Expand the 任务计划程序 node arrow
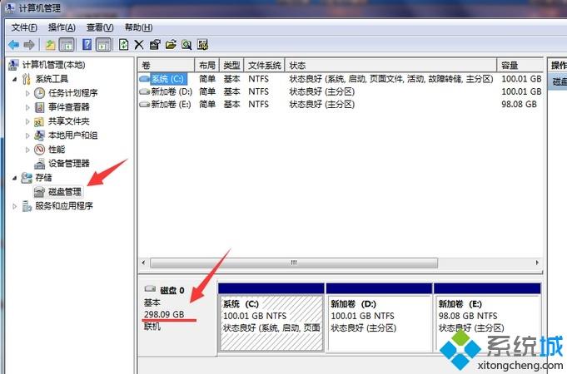567x374 pixels. pyautogui.click(x=27, y=93)
